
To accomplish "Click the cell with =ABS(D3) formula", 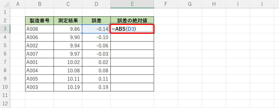I will (x=132, y=29).
